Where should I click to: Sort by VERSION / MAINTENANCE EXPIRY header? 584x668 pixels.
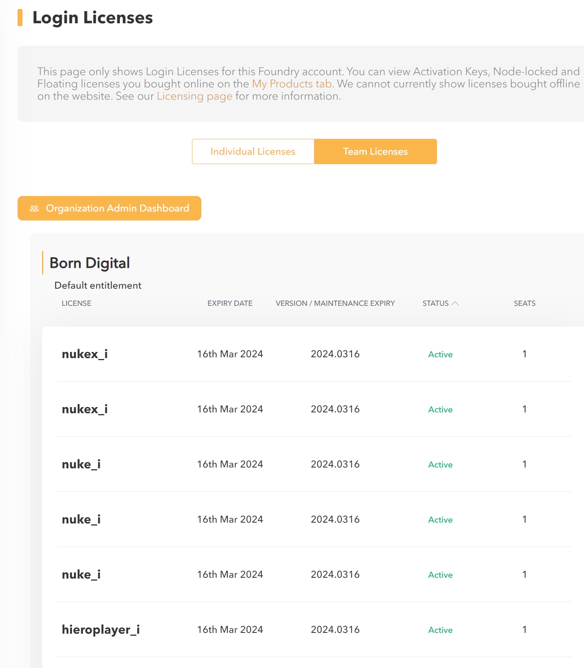coord(335,303)
